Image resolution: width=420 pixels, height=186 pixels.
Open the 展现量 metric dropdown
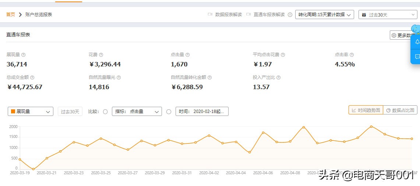pyautogui.click(x=31, y=112)
